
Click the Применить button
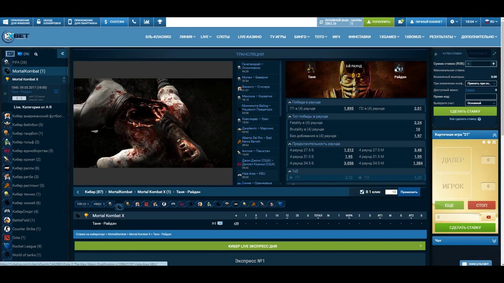[409, 192]
